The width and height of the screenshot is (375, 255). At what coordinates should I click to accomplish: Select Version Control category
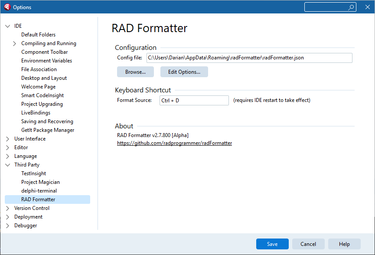click(32, 208)
